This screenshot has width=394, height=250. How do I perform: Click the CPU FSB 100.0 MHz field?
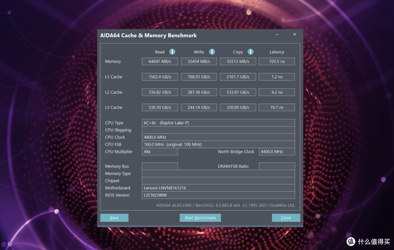click(219, 145)
